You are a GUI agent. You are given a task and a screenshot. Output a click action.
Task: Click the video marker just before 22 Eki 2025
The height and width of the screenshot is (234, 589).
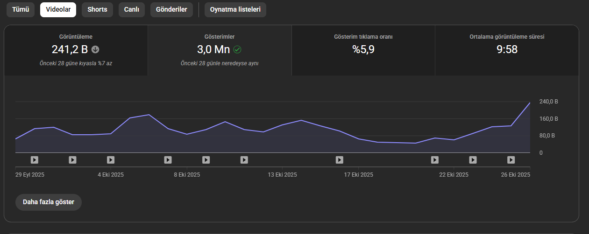435,160
